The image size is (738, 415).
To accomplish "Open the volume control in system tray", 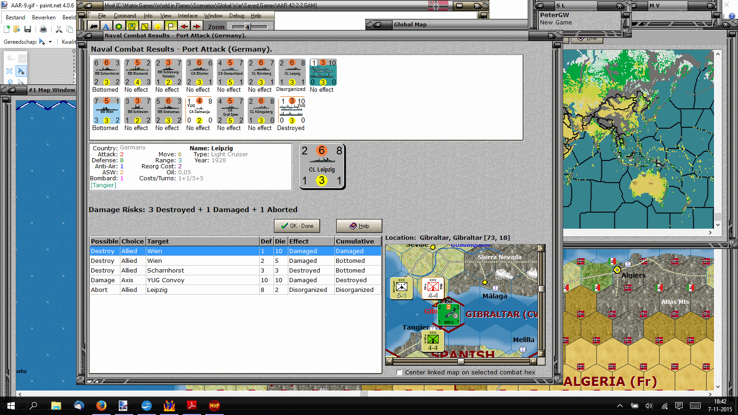I will [649, 406].
